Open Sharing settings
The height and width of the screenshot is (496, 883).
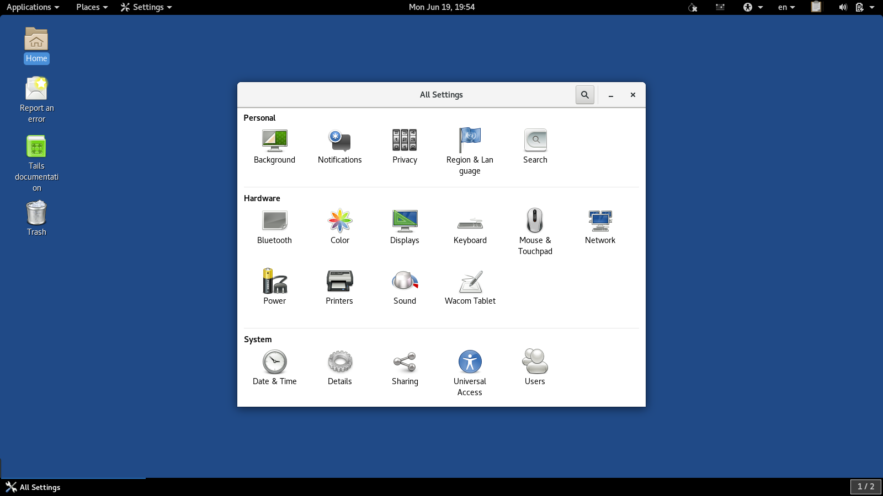point(405,368)
